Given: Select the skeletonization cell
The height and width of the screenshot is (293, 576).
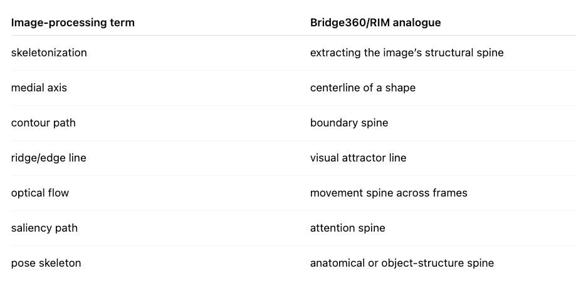Looking at the screenshot, I should [49, 53].
